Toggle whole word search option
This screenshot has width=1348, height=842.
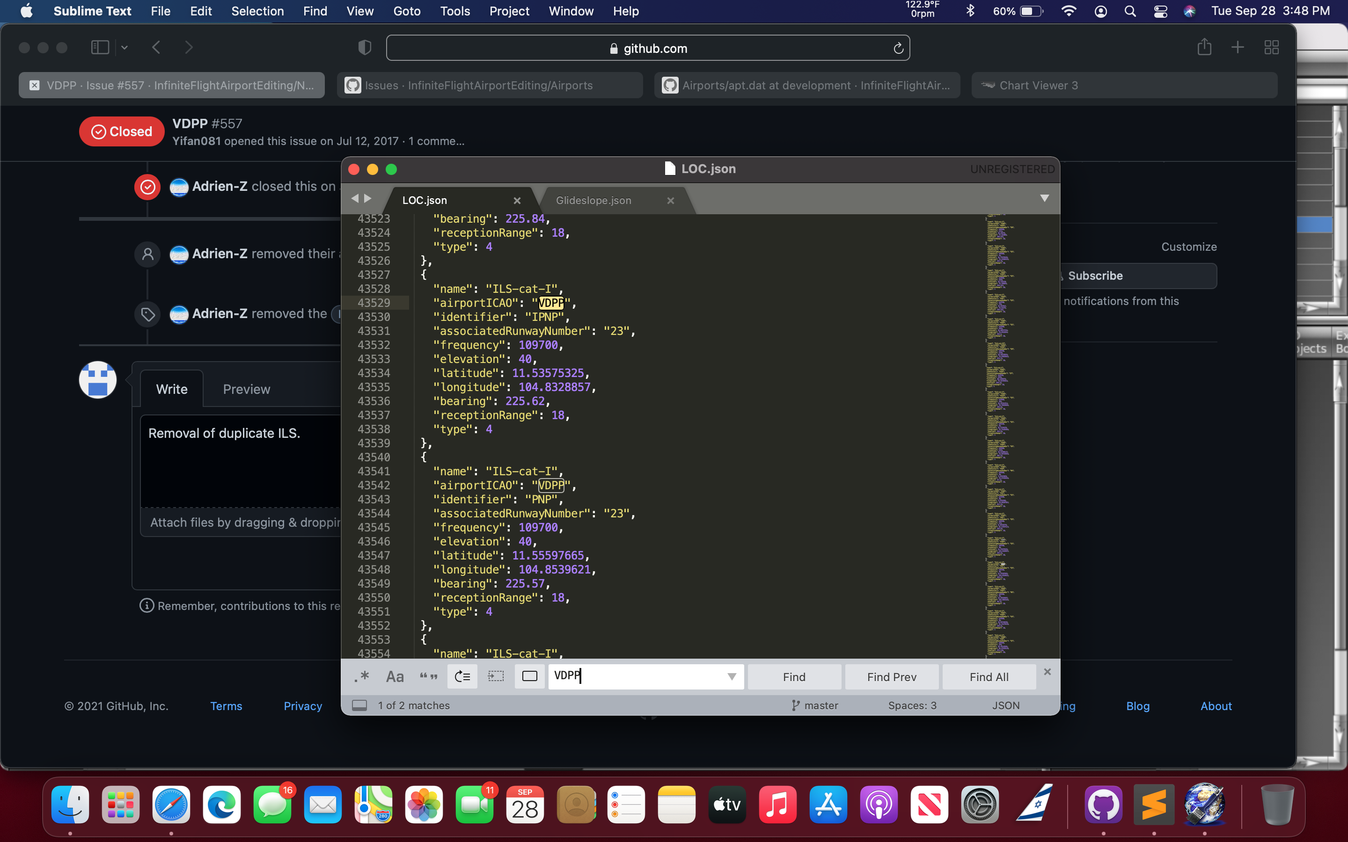pyautogui.click(x=428, y=676)
